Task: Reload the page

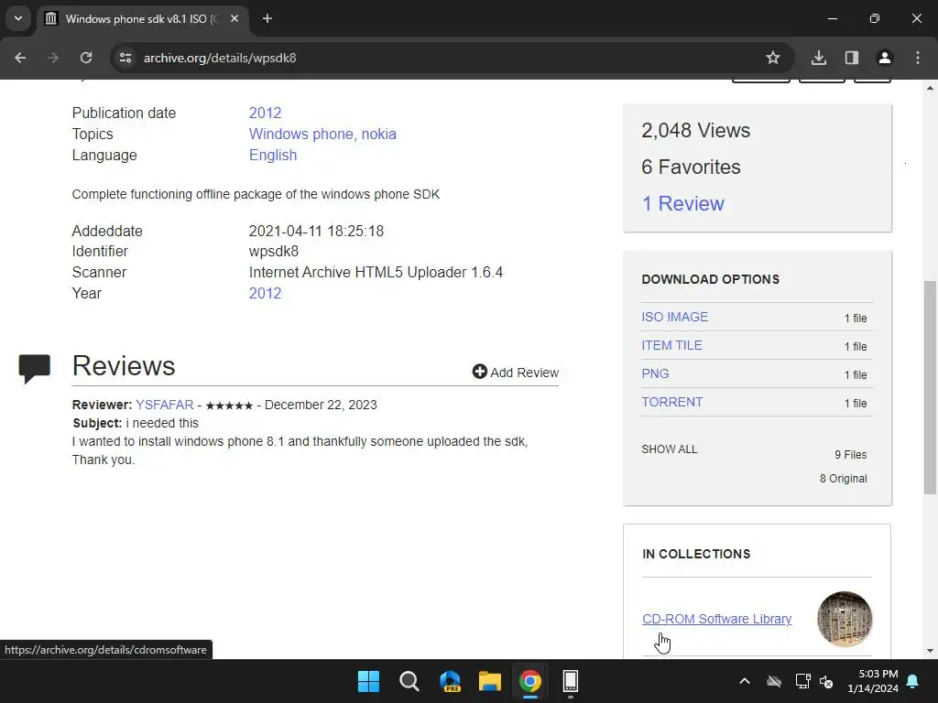Action: coord(86,58)
